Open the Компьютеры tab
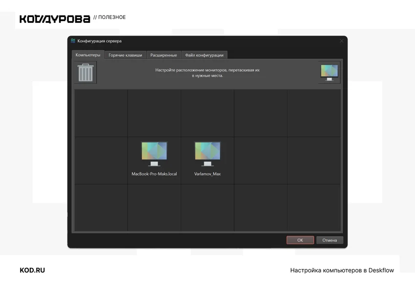This screenshot has height=284, width=415. point(88,55)
